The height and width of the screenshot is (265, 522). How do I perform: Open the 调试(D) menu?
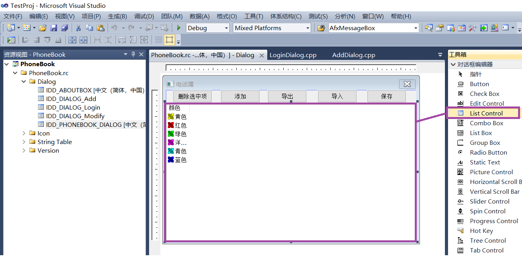click(144, 16)
